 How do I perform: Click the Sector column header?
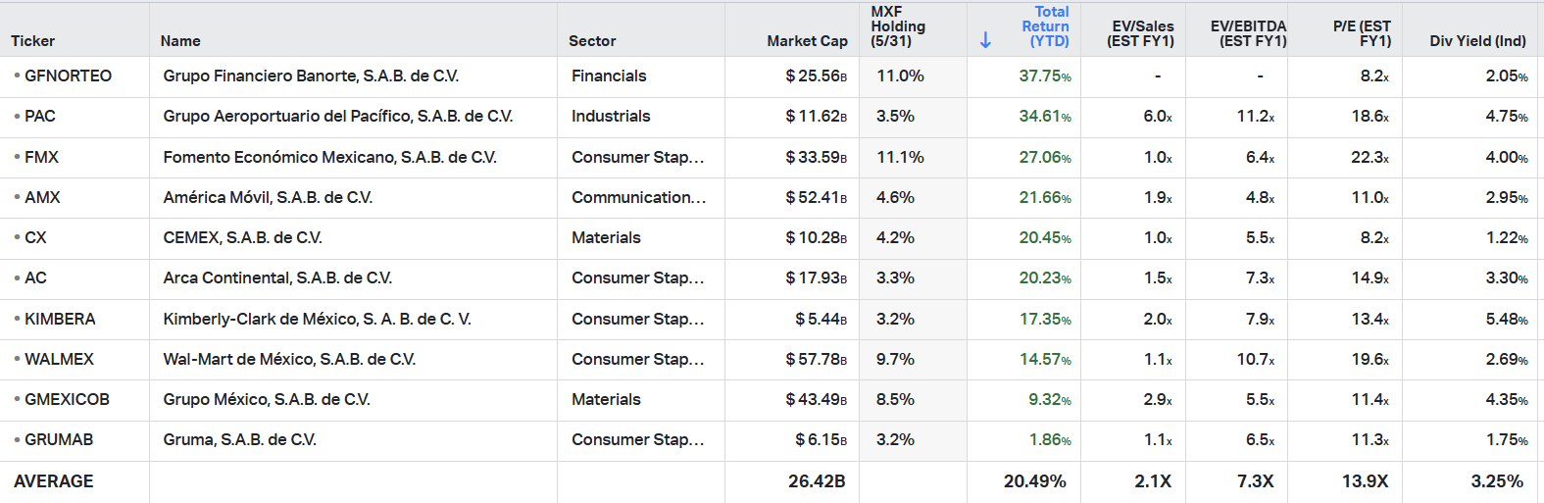pyautogui.click(x=592, y=41)
